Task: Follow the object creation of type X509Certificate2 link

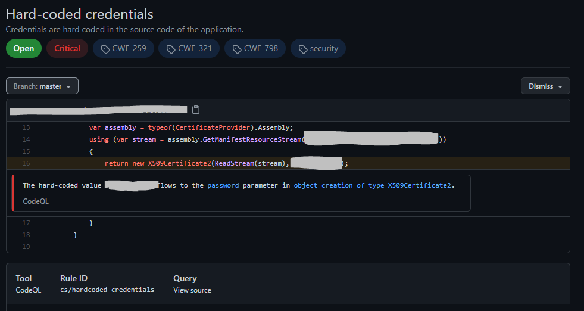Action: tap(373, 185)
